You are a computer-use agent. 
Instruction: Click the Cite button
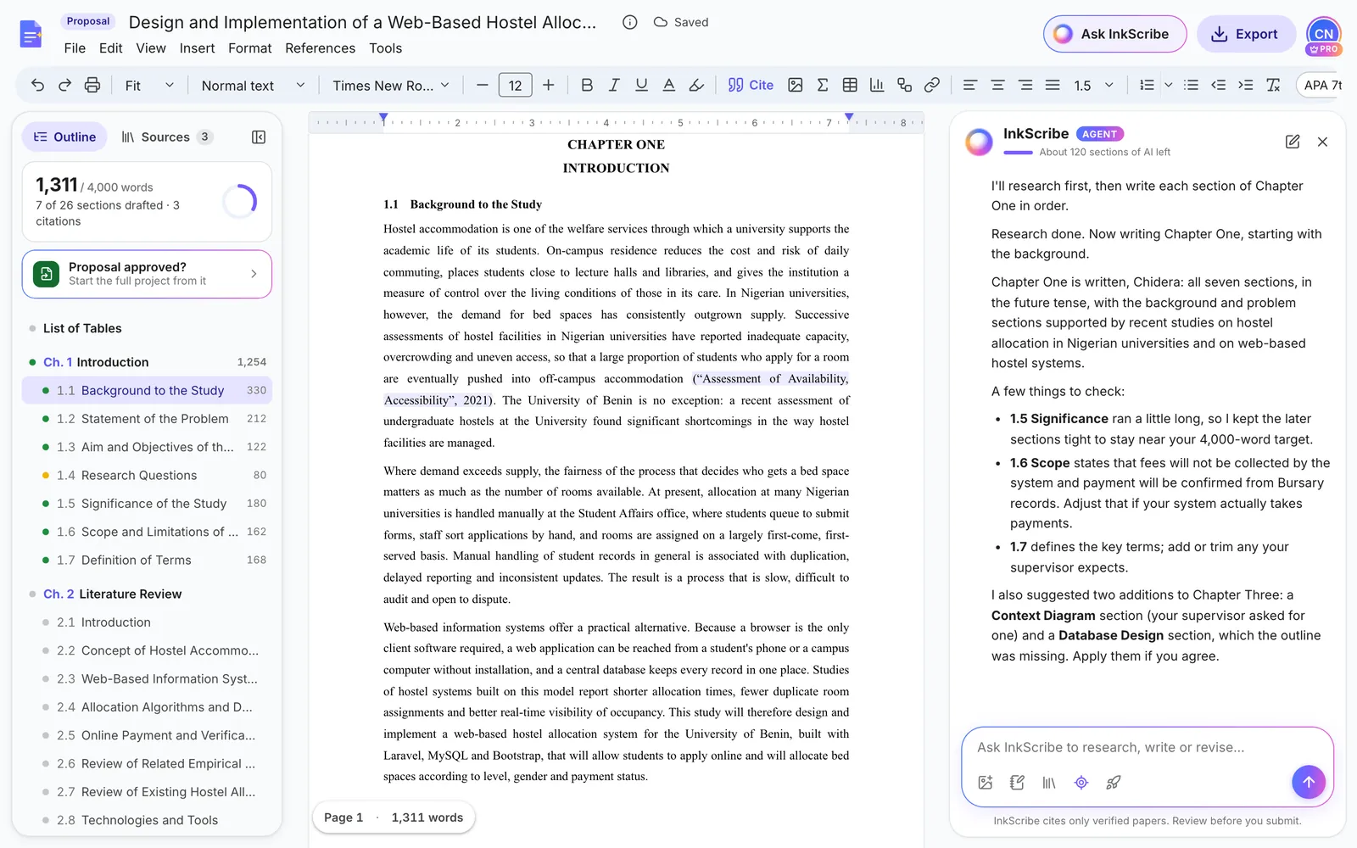point(751,85)
